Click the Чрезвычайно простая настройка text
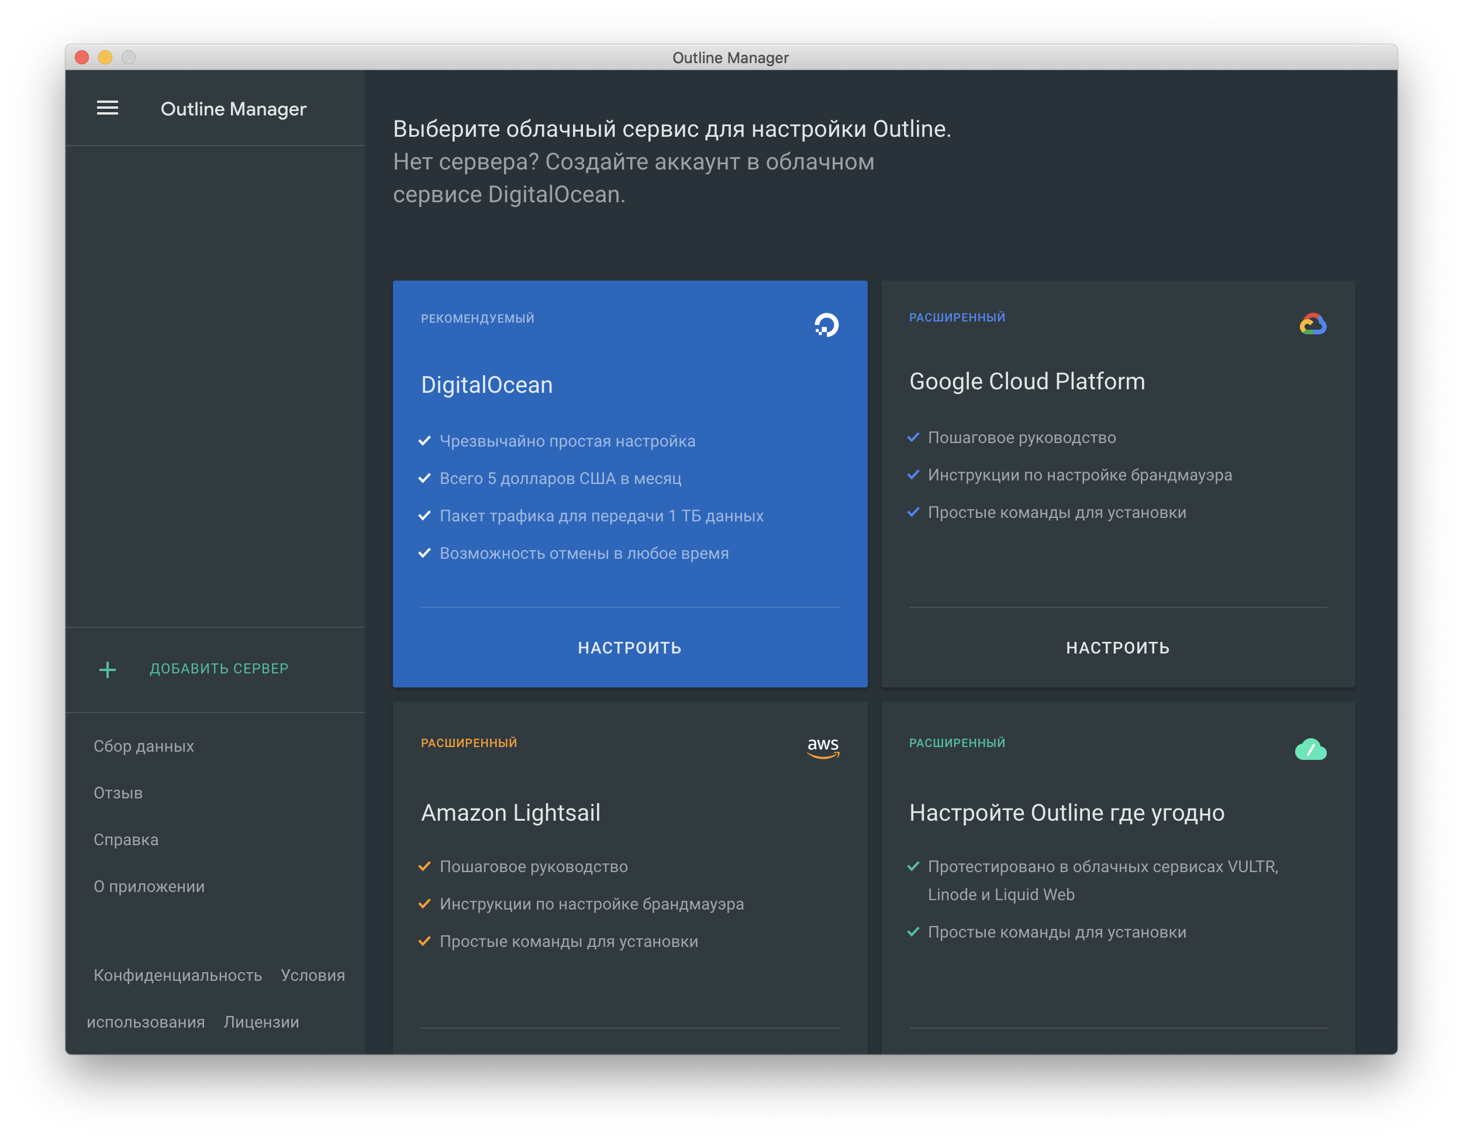This screenshot has width=1463, height=1141. tap(567, 441)
